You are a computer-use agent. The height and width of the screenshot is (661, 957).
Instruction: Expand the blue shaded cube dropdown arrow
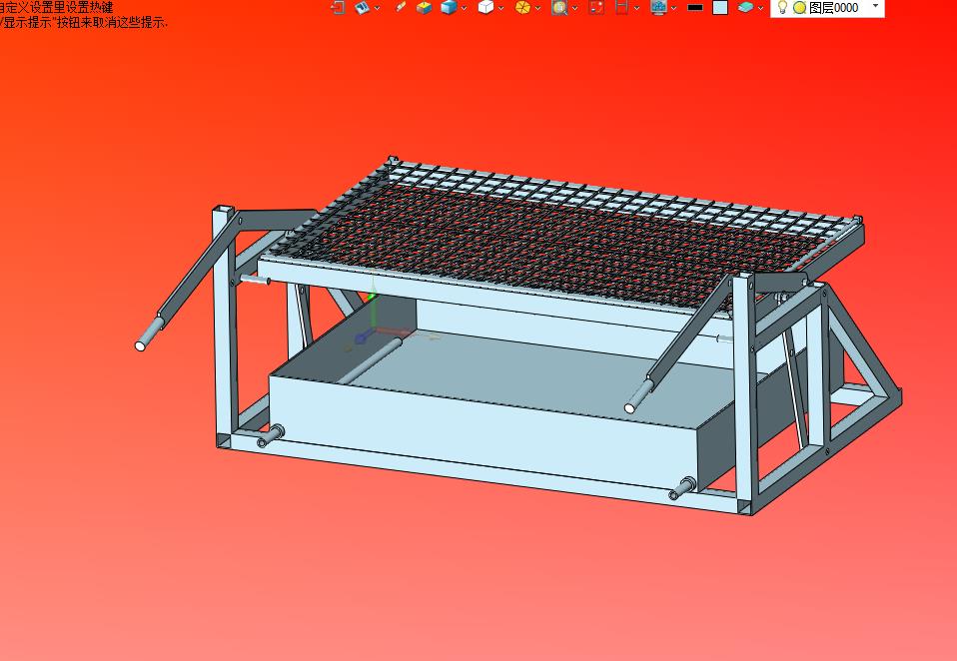(464, 8)
